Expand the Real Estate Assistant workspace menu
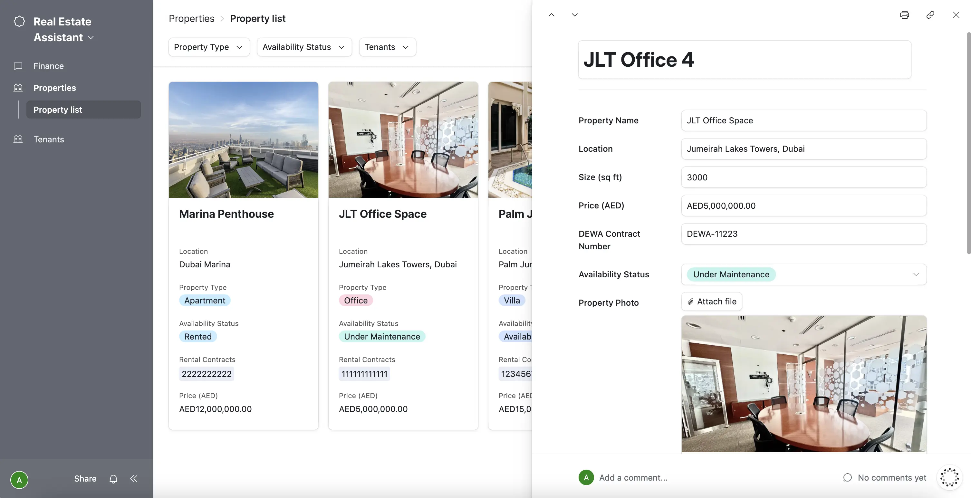 pyautogui.click(x=91, y=37)
